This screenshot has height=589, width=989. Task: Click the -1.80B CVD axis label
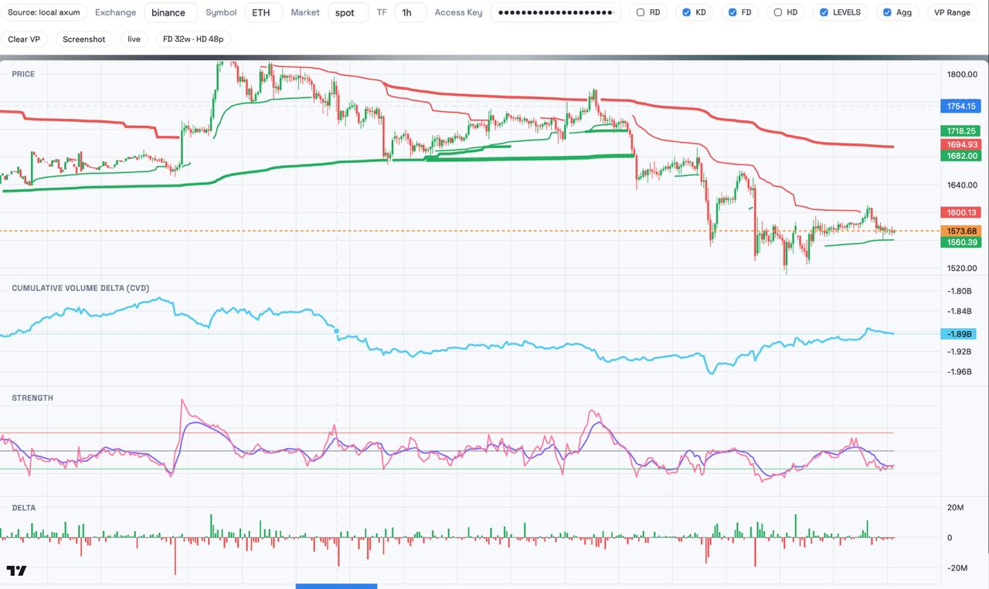(x=959, y=291)
